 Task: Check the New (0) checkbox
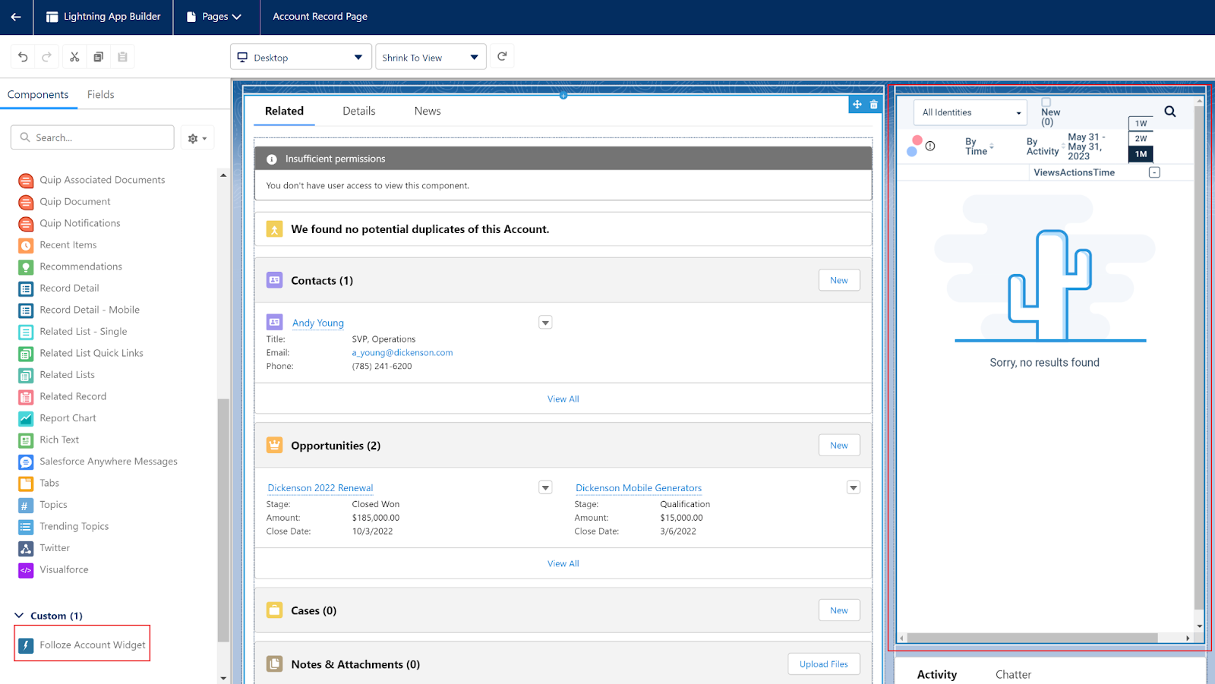tap(1046, 101)
